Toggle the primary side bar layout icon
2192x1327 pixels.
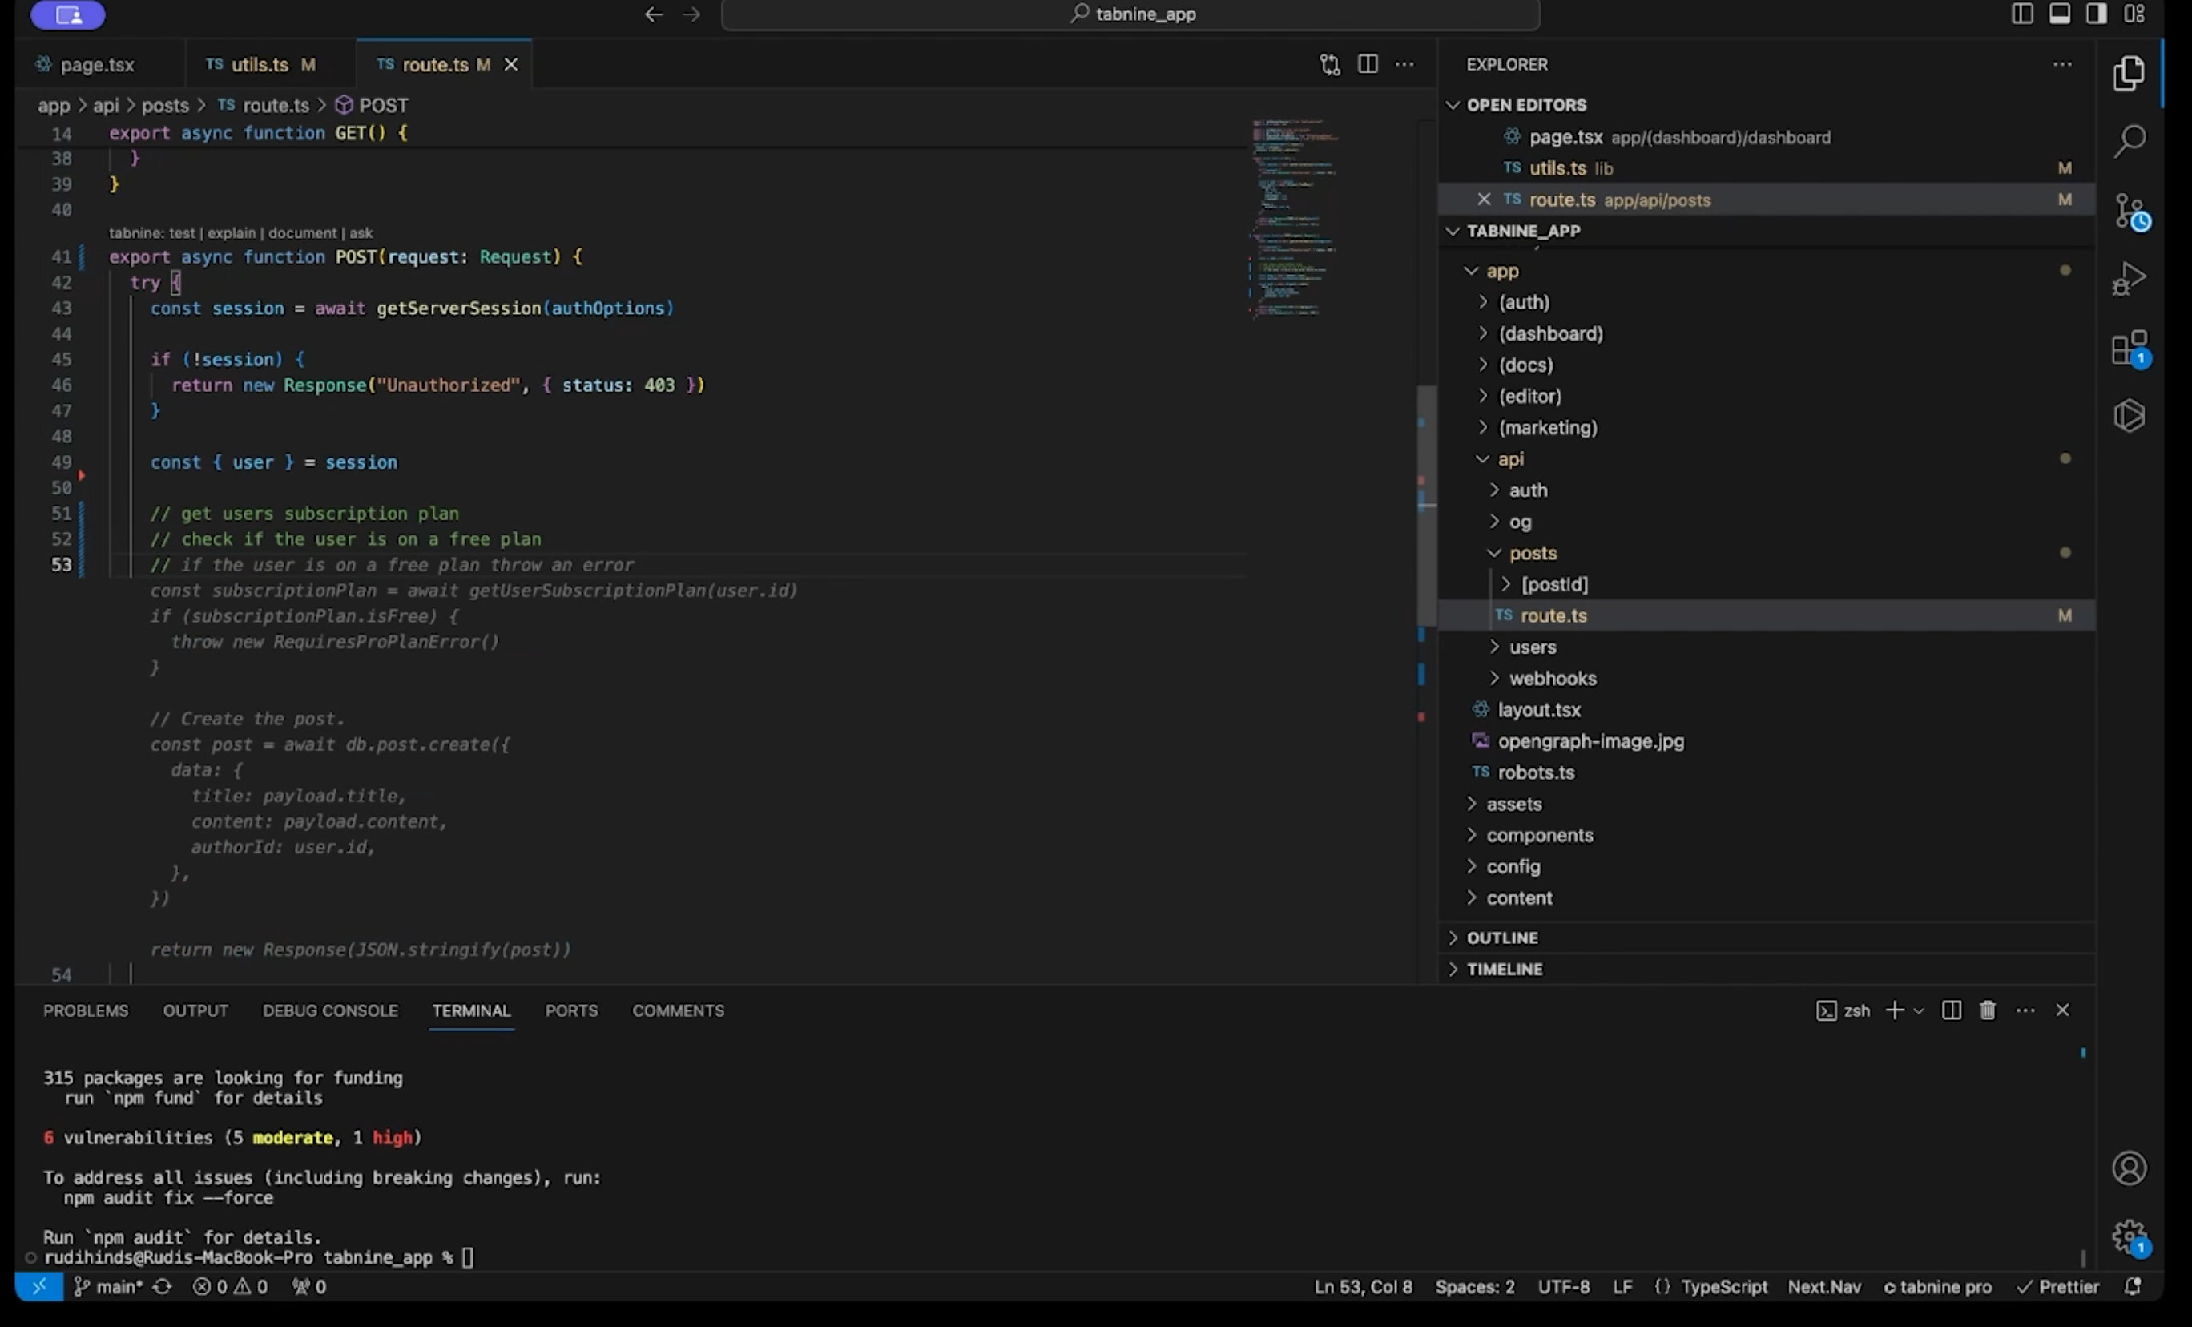pos(2021,14)
